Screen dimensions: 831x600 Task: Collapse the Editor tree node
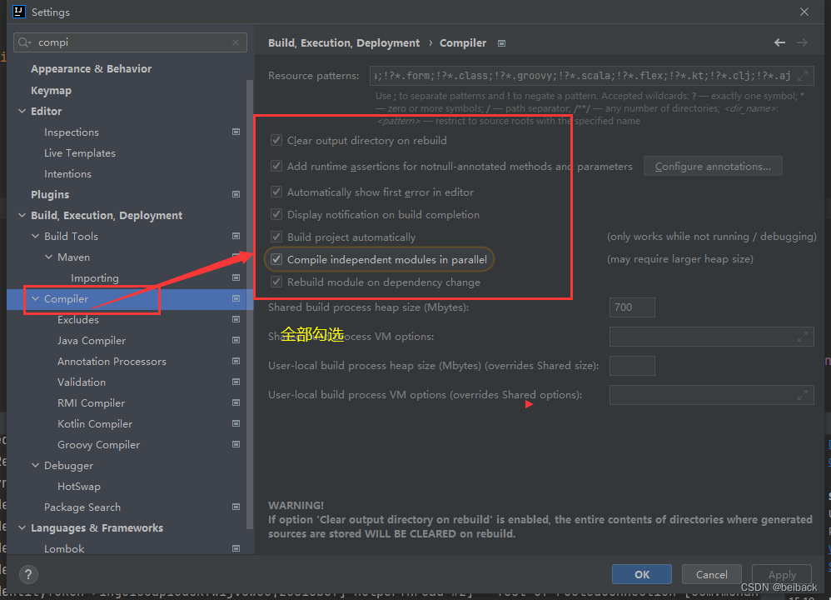pyautogui.click(x=22, y=111)
